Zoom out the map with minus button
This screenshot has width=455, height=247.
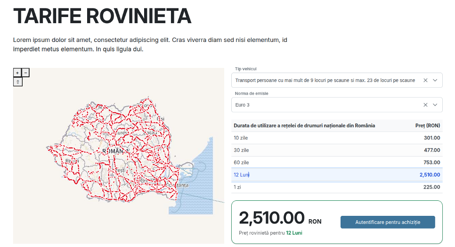click(x=25, y=73)
